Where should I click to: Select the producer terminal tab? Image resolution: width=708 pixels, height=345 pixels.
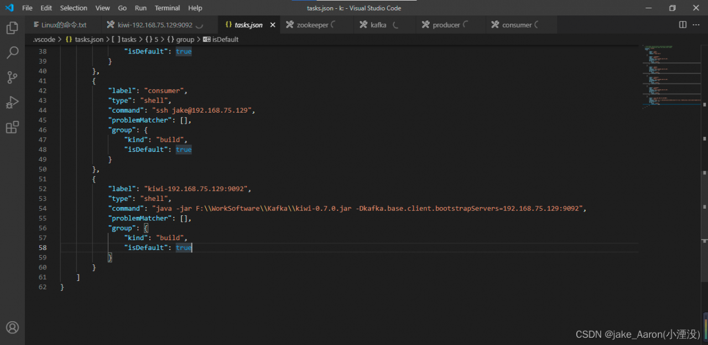click(446, 25)
